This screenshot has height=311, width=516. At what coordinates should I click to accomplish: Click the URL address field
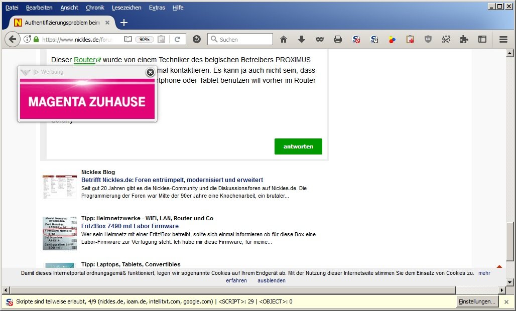point(77,40)
